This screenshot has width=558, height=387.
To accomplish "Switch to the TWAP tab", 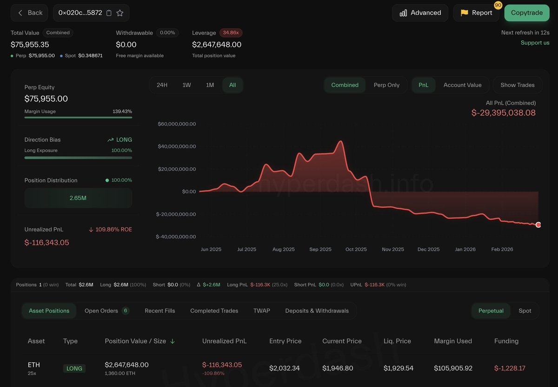I will (261, 310).
